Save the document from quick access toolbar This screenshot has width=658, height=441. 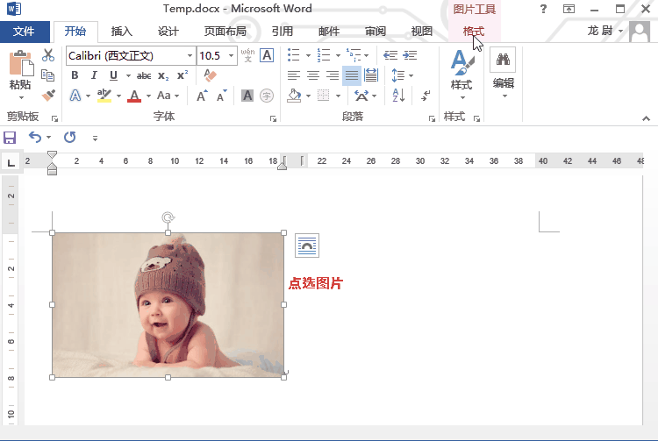(10, 138)
